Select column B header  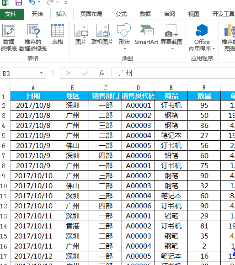(72, 88)
